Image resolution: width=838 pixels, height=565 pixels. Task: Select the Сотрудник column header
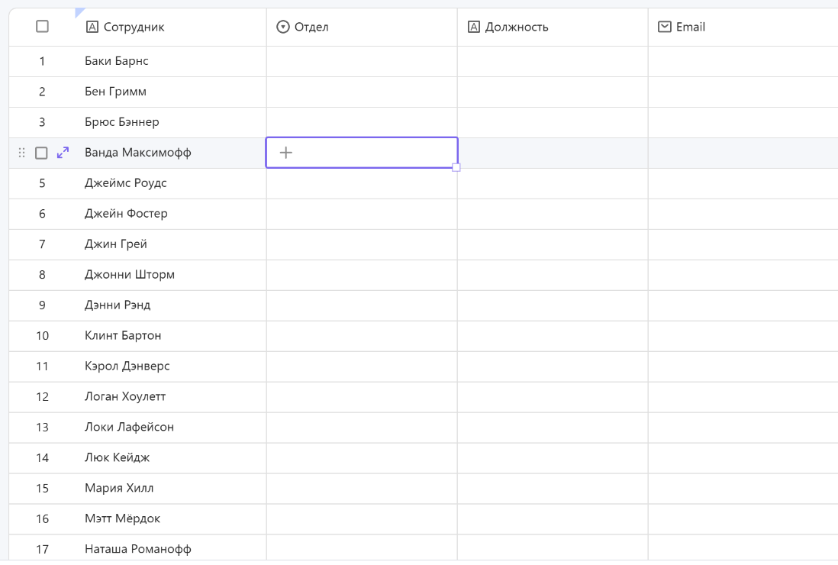click(171, 27)
